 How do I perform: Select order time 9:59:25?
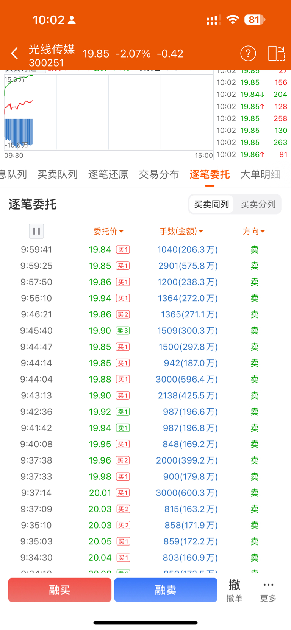pyautogui.click(x=36, y=266)
